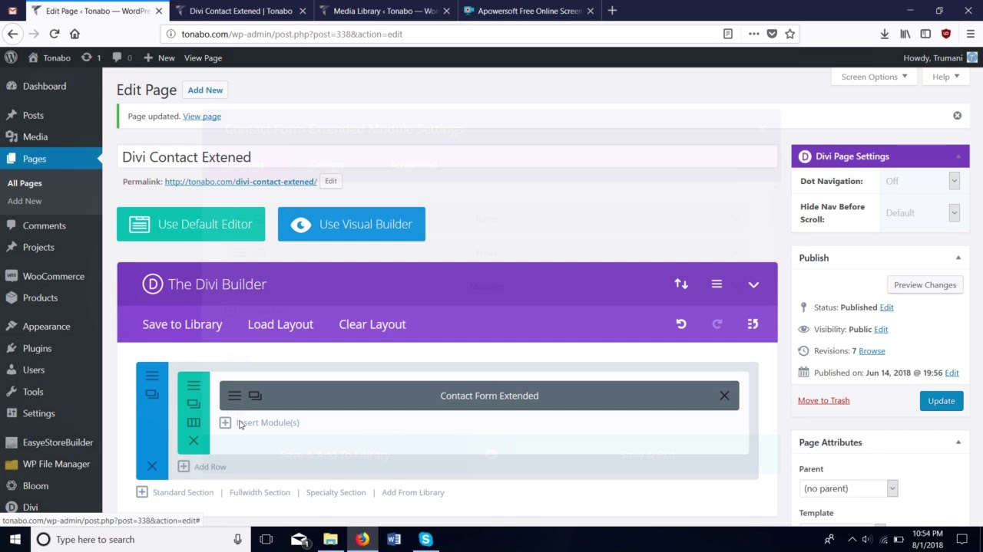Viewport: 983px width, 552px height.
Task: Open the tonabo.com permalink URL
Action: (x=240, y=182)
